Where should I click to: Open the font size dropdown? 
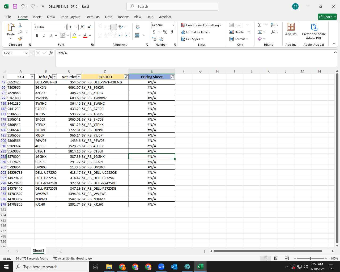(x=77, y=27)
